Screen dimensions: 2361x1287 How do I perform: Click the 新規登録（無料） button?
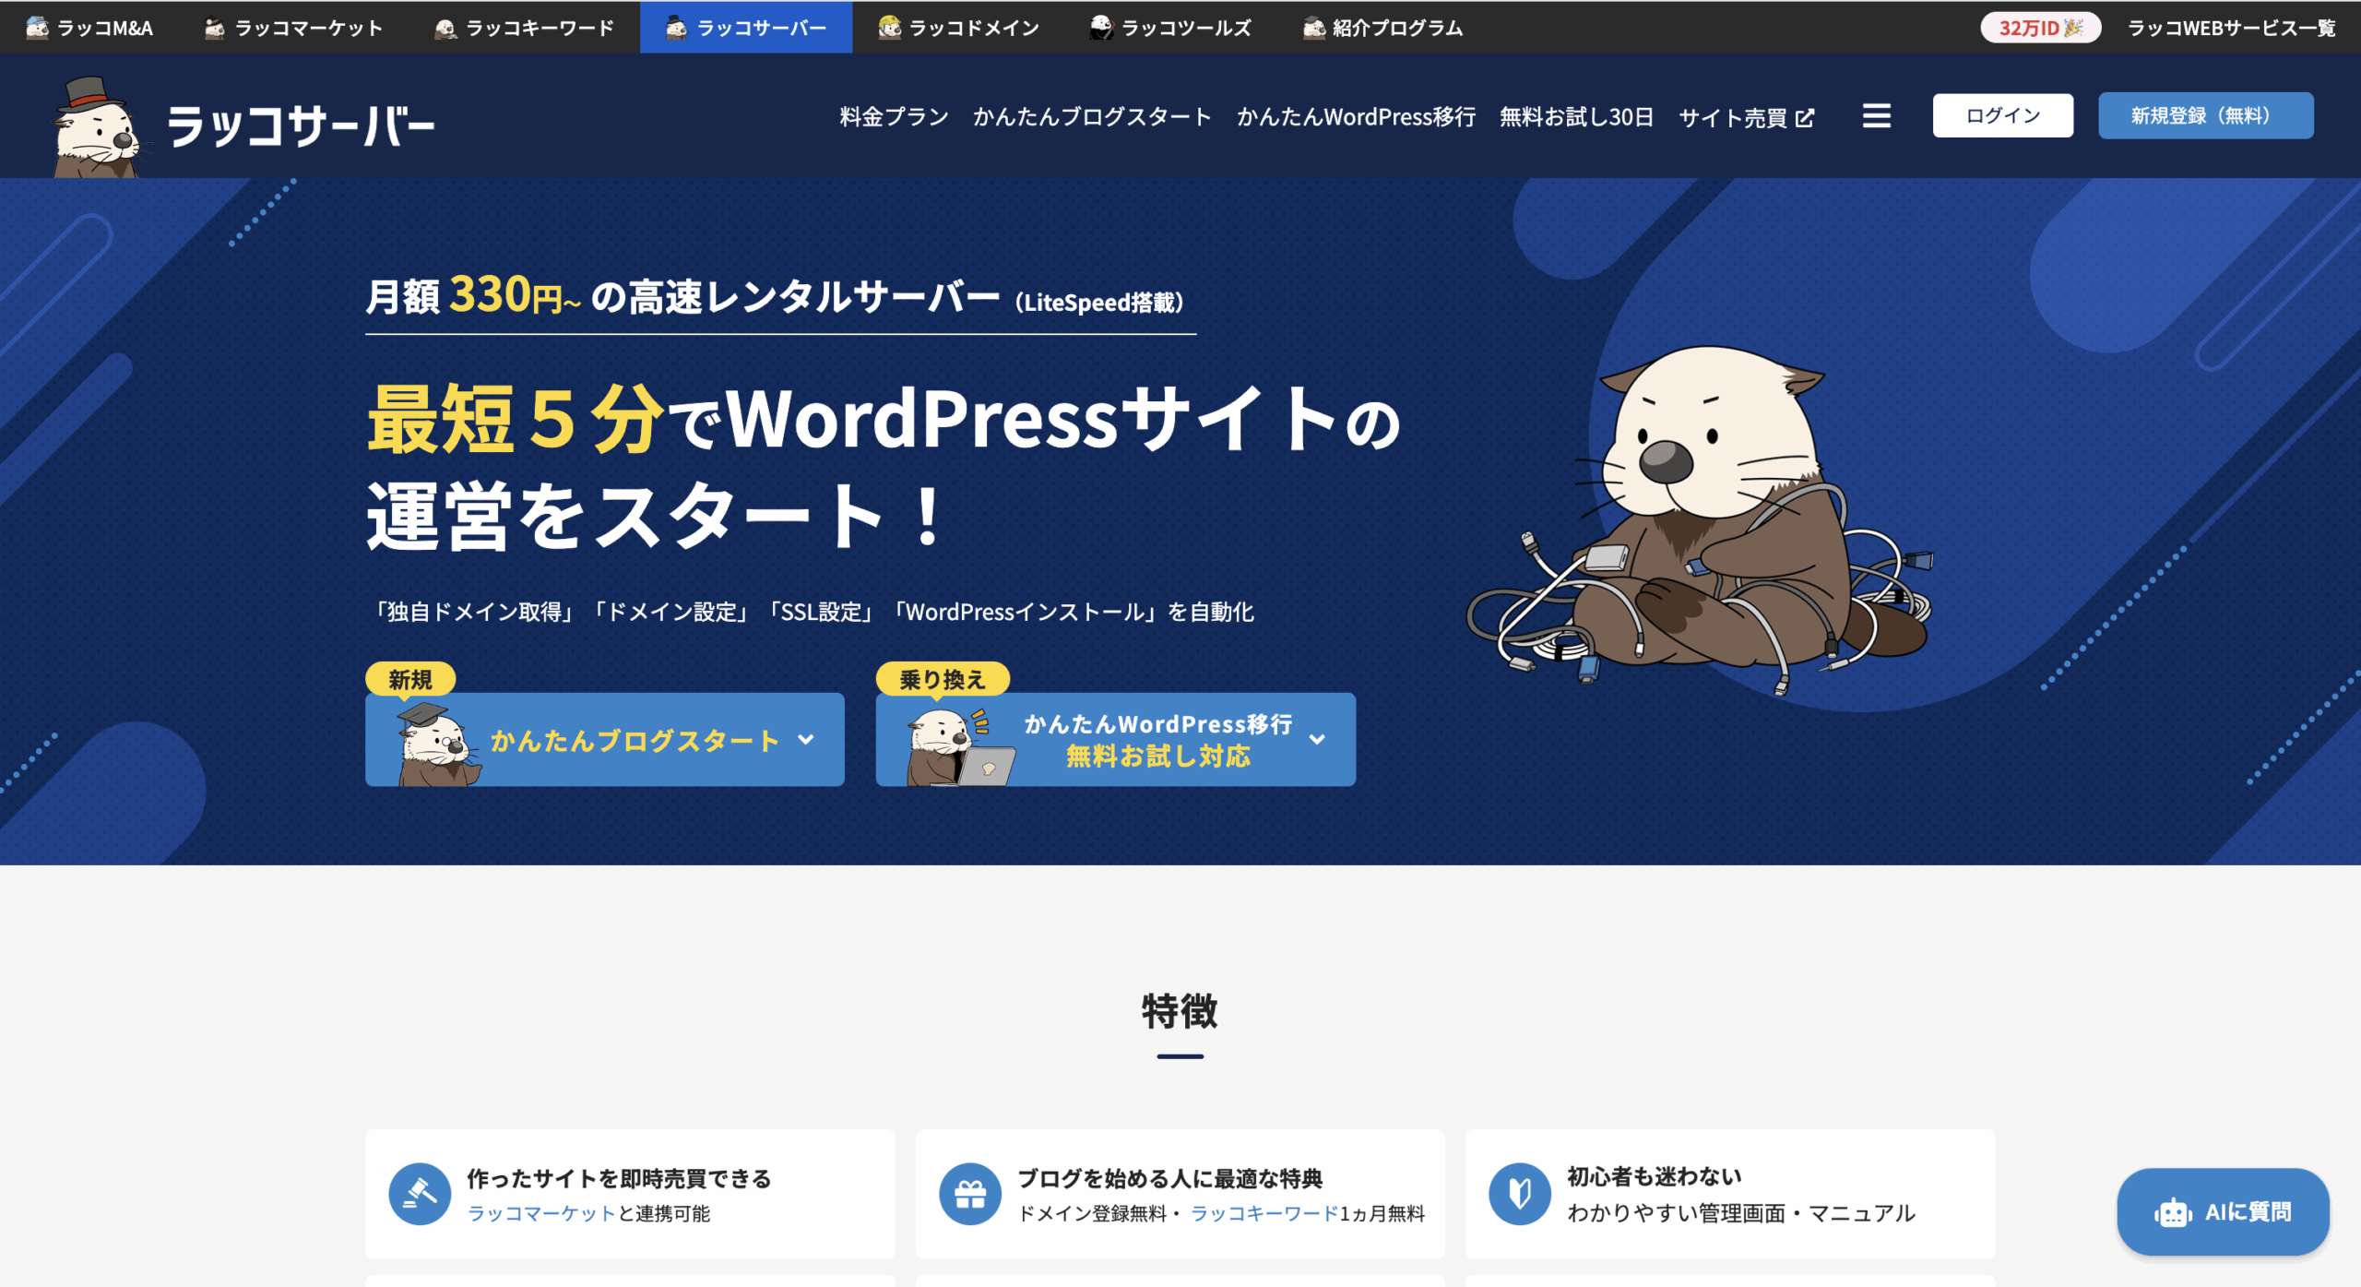2204,115
